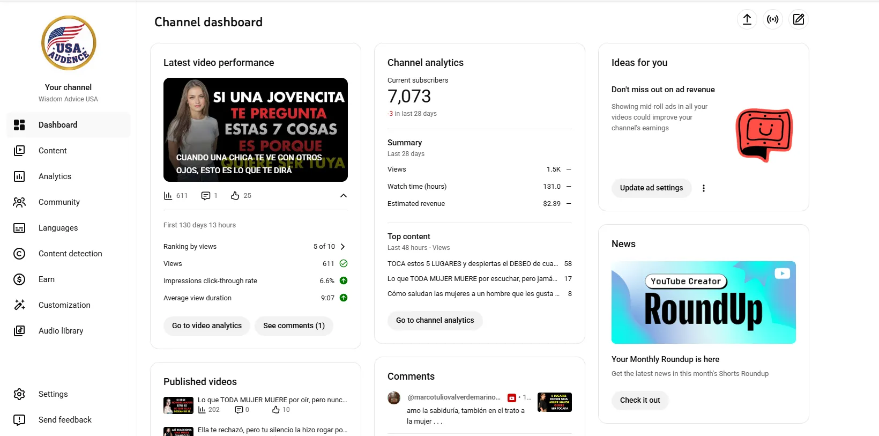Open the 5 LUGARES comment video thumbnail
This screenshot has height=436, width=879.
click(555, 402)
